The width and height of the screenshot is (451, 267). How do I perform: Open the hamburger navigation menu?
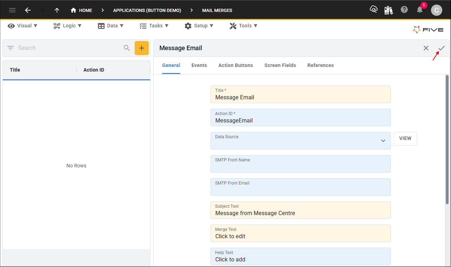12,10
